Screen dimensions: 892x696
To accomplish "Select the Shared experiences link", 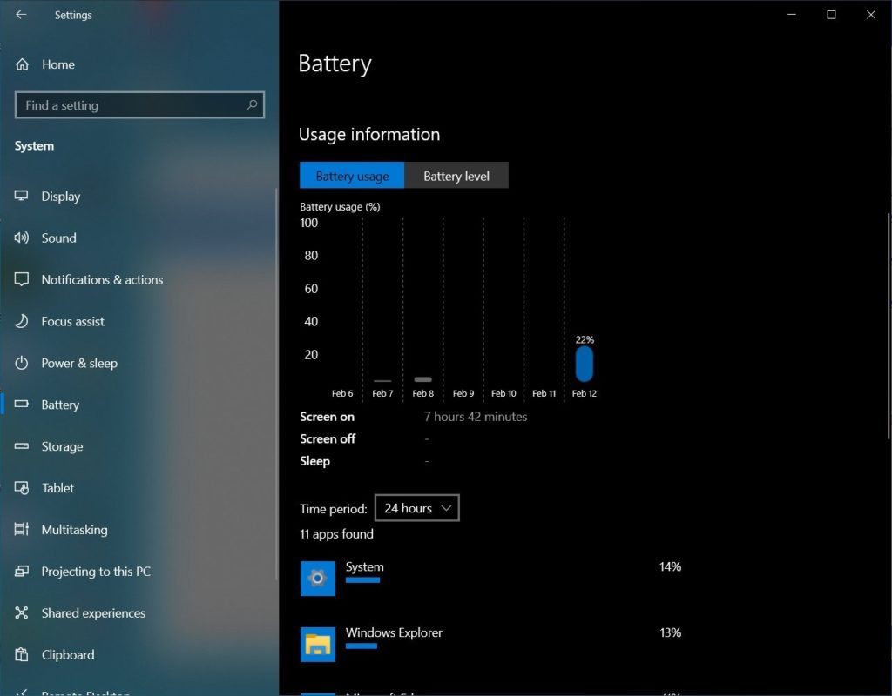I will pos(93,613).
